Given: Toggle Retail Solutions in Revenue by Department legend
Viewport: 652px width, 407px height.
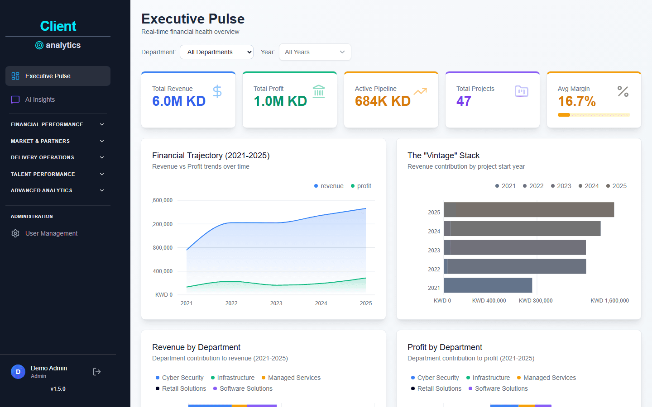Looking at the screenshot, I should (181, 388).
